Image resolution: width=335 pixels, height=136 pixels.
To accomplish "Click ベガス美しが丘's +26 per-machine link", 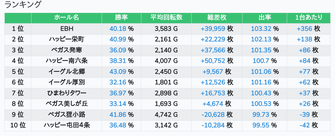I will [304, 104].
